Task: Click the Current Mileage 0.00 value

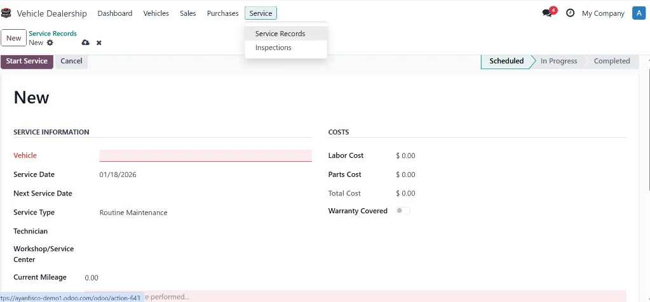Action: 91,278
